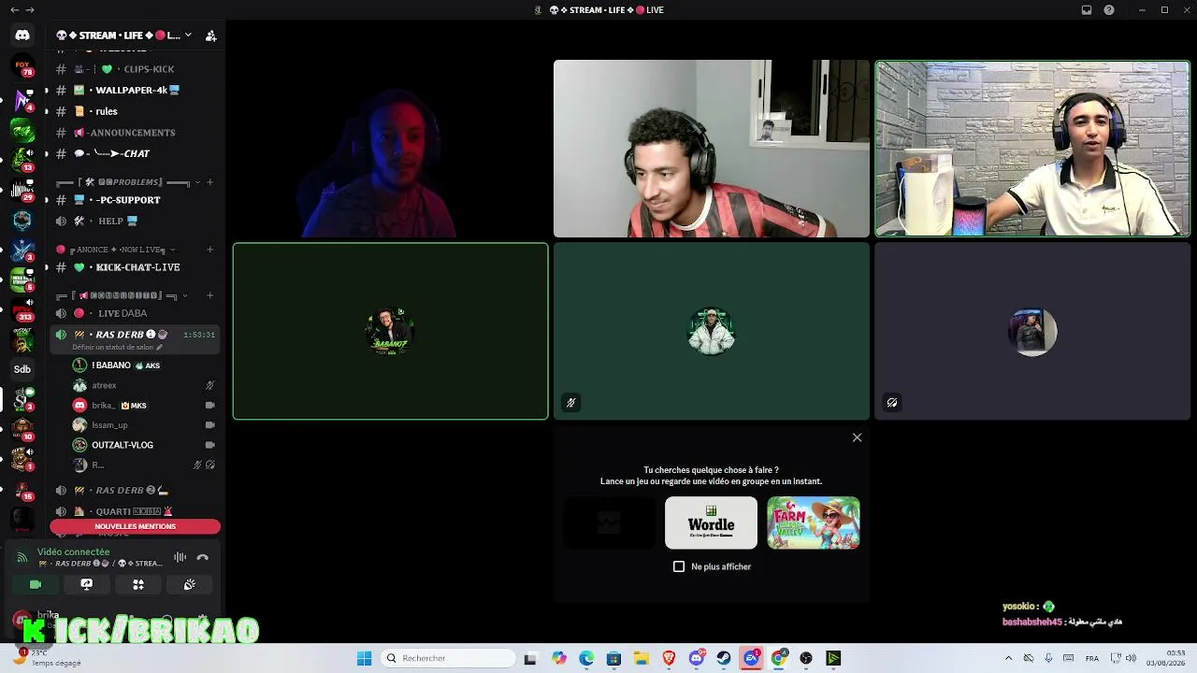Disconnect from the voice channel
This screenshot has height=673, width=1197.
click(x=203, y=557)
